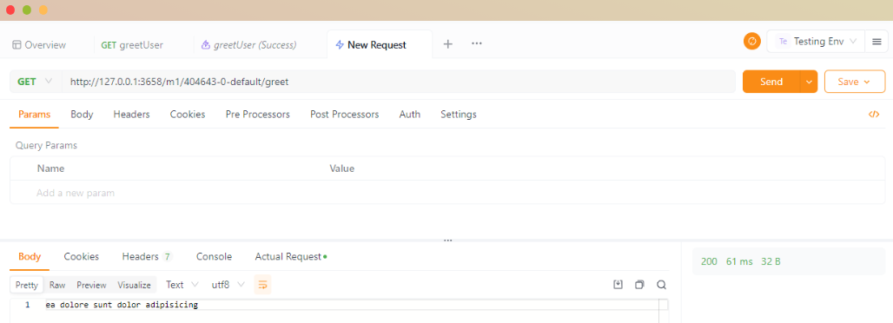Select Preview response view

(x=92, y=285)
